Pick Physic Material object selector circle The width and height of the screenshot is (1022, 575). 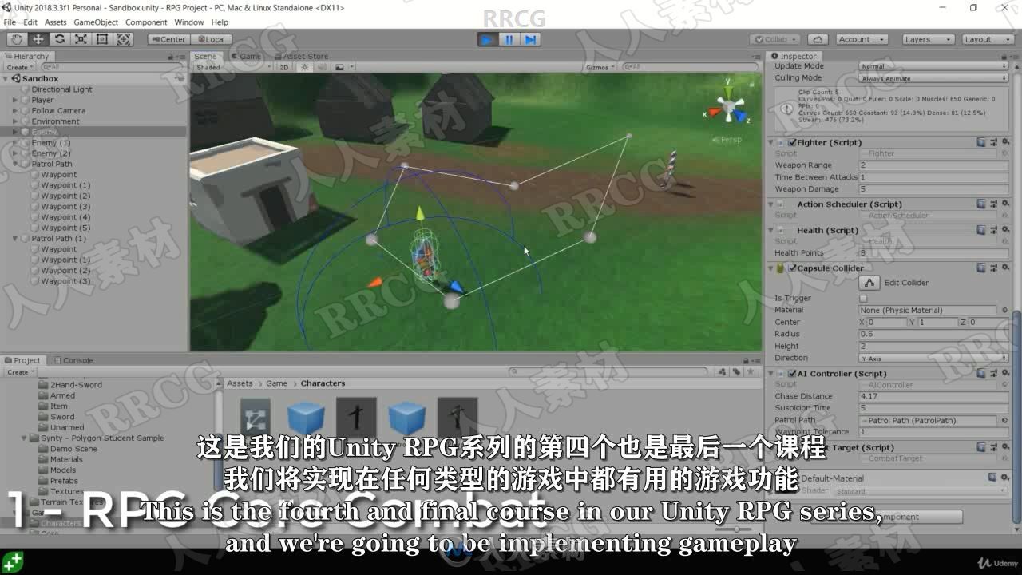click(x=1004, y=311)
